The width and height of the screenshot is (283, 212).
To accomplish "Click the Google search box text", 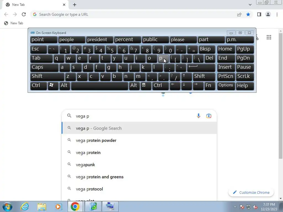I will (82, 116).
